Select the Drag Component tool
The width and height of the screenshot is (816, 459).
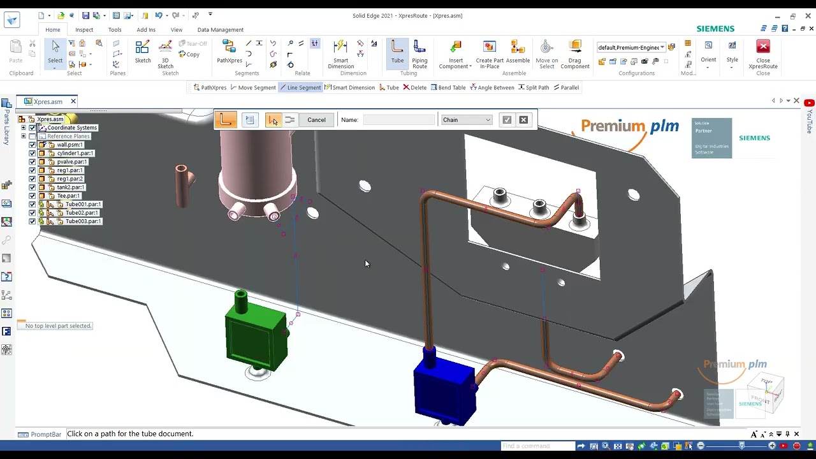click(574, 54)
